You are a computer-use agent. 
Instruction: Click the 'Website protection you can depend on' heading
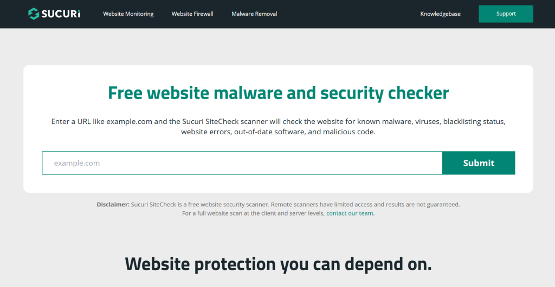278,264
